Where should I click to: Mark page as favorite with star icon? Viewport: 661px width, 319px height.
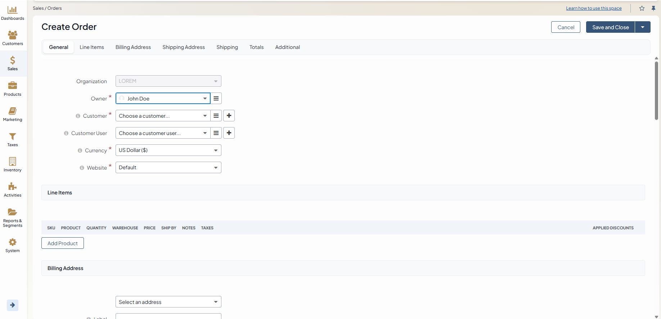(x=642, y=8)
